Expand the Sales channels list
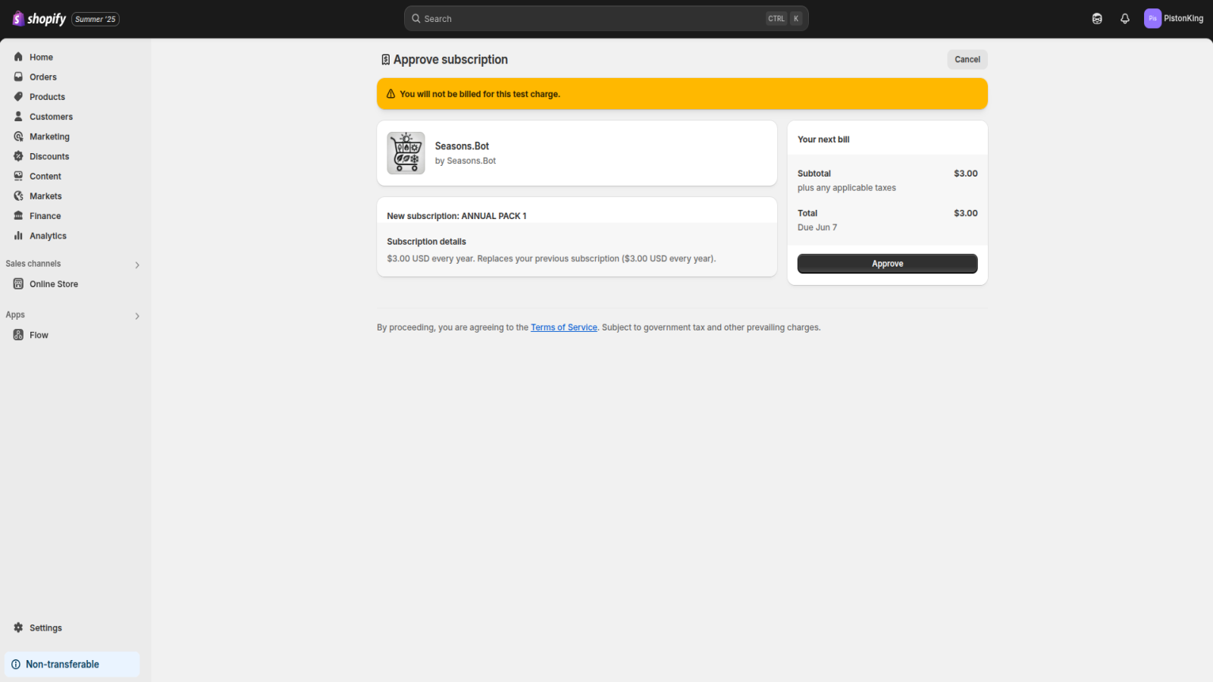1213x682 pixels. [137, 264]
